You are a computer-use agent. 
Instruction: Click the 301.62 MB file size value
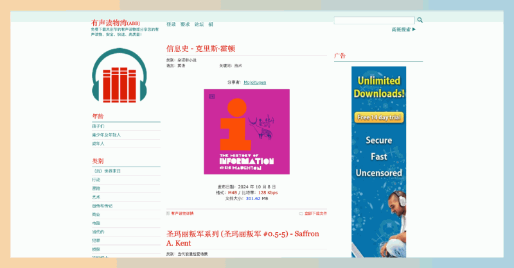click(x=256, y=199)
